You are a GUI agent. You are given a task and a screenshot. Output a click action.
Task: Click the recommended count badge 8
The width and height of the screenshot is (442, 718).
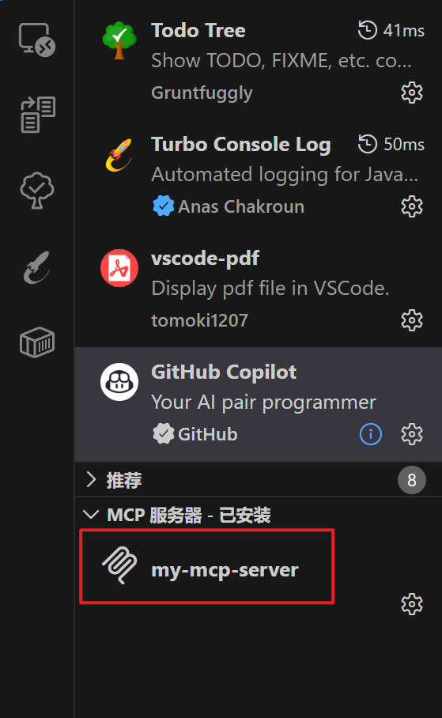click(x=412, y=480)
